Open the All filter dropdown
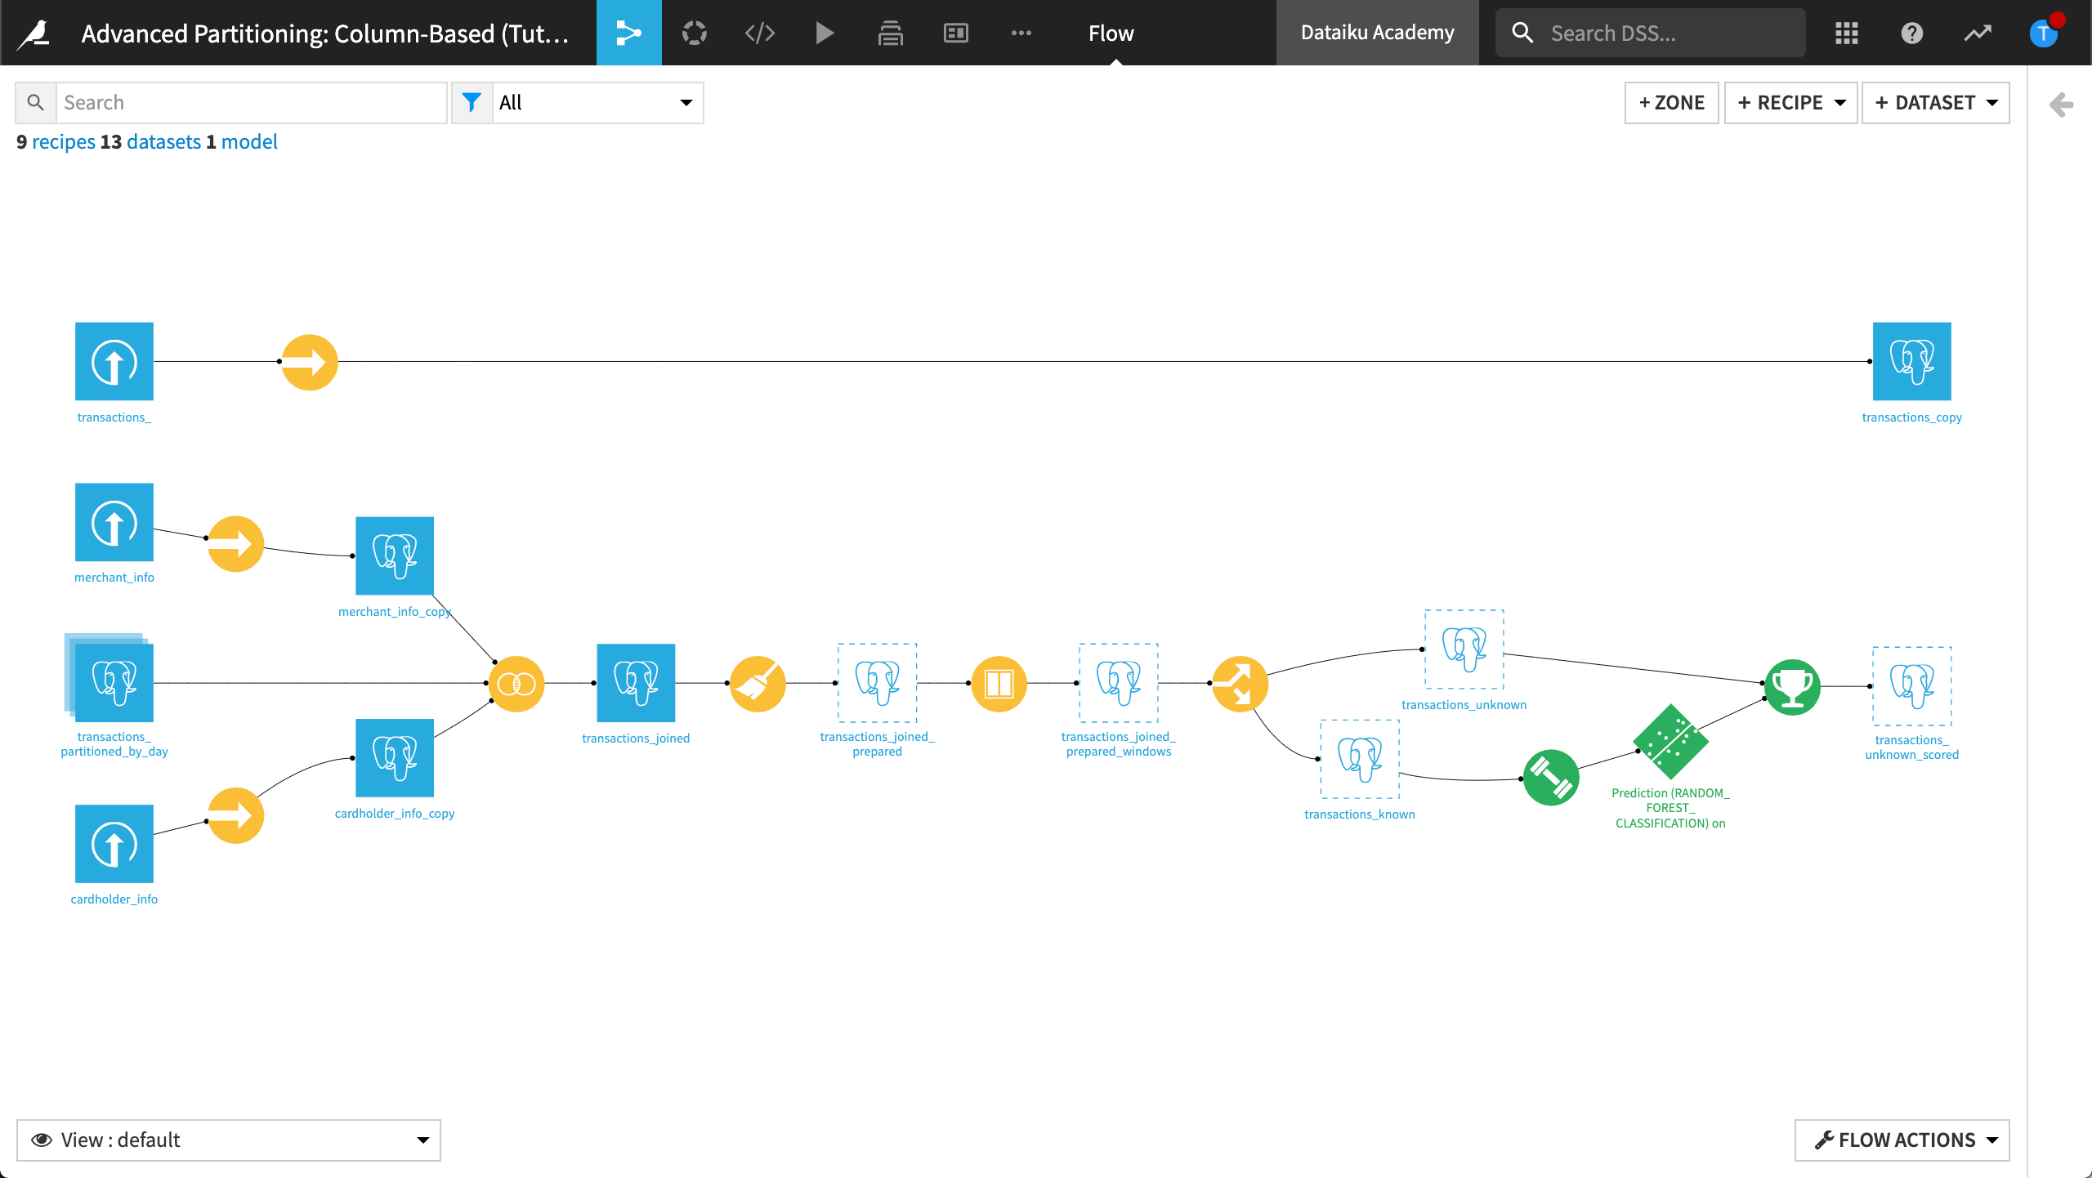 tap(597, 102)
